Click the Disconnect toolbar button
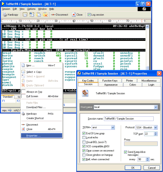The width and height of the screenshot is (163, 172). pyautogui.click(x=60, y=15)
